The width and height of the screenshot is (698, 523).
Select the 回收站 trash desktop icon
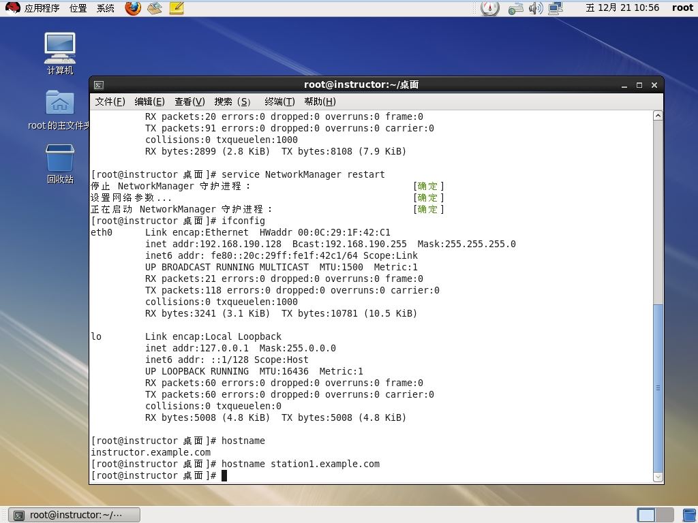point(60,163)
